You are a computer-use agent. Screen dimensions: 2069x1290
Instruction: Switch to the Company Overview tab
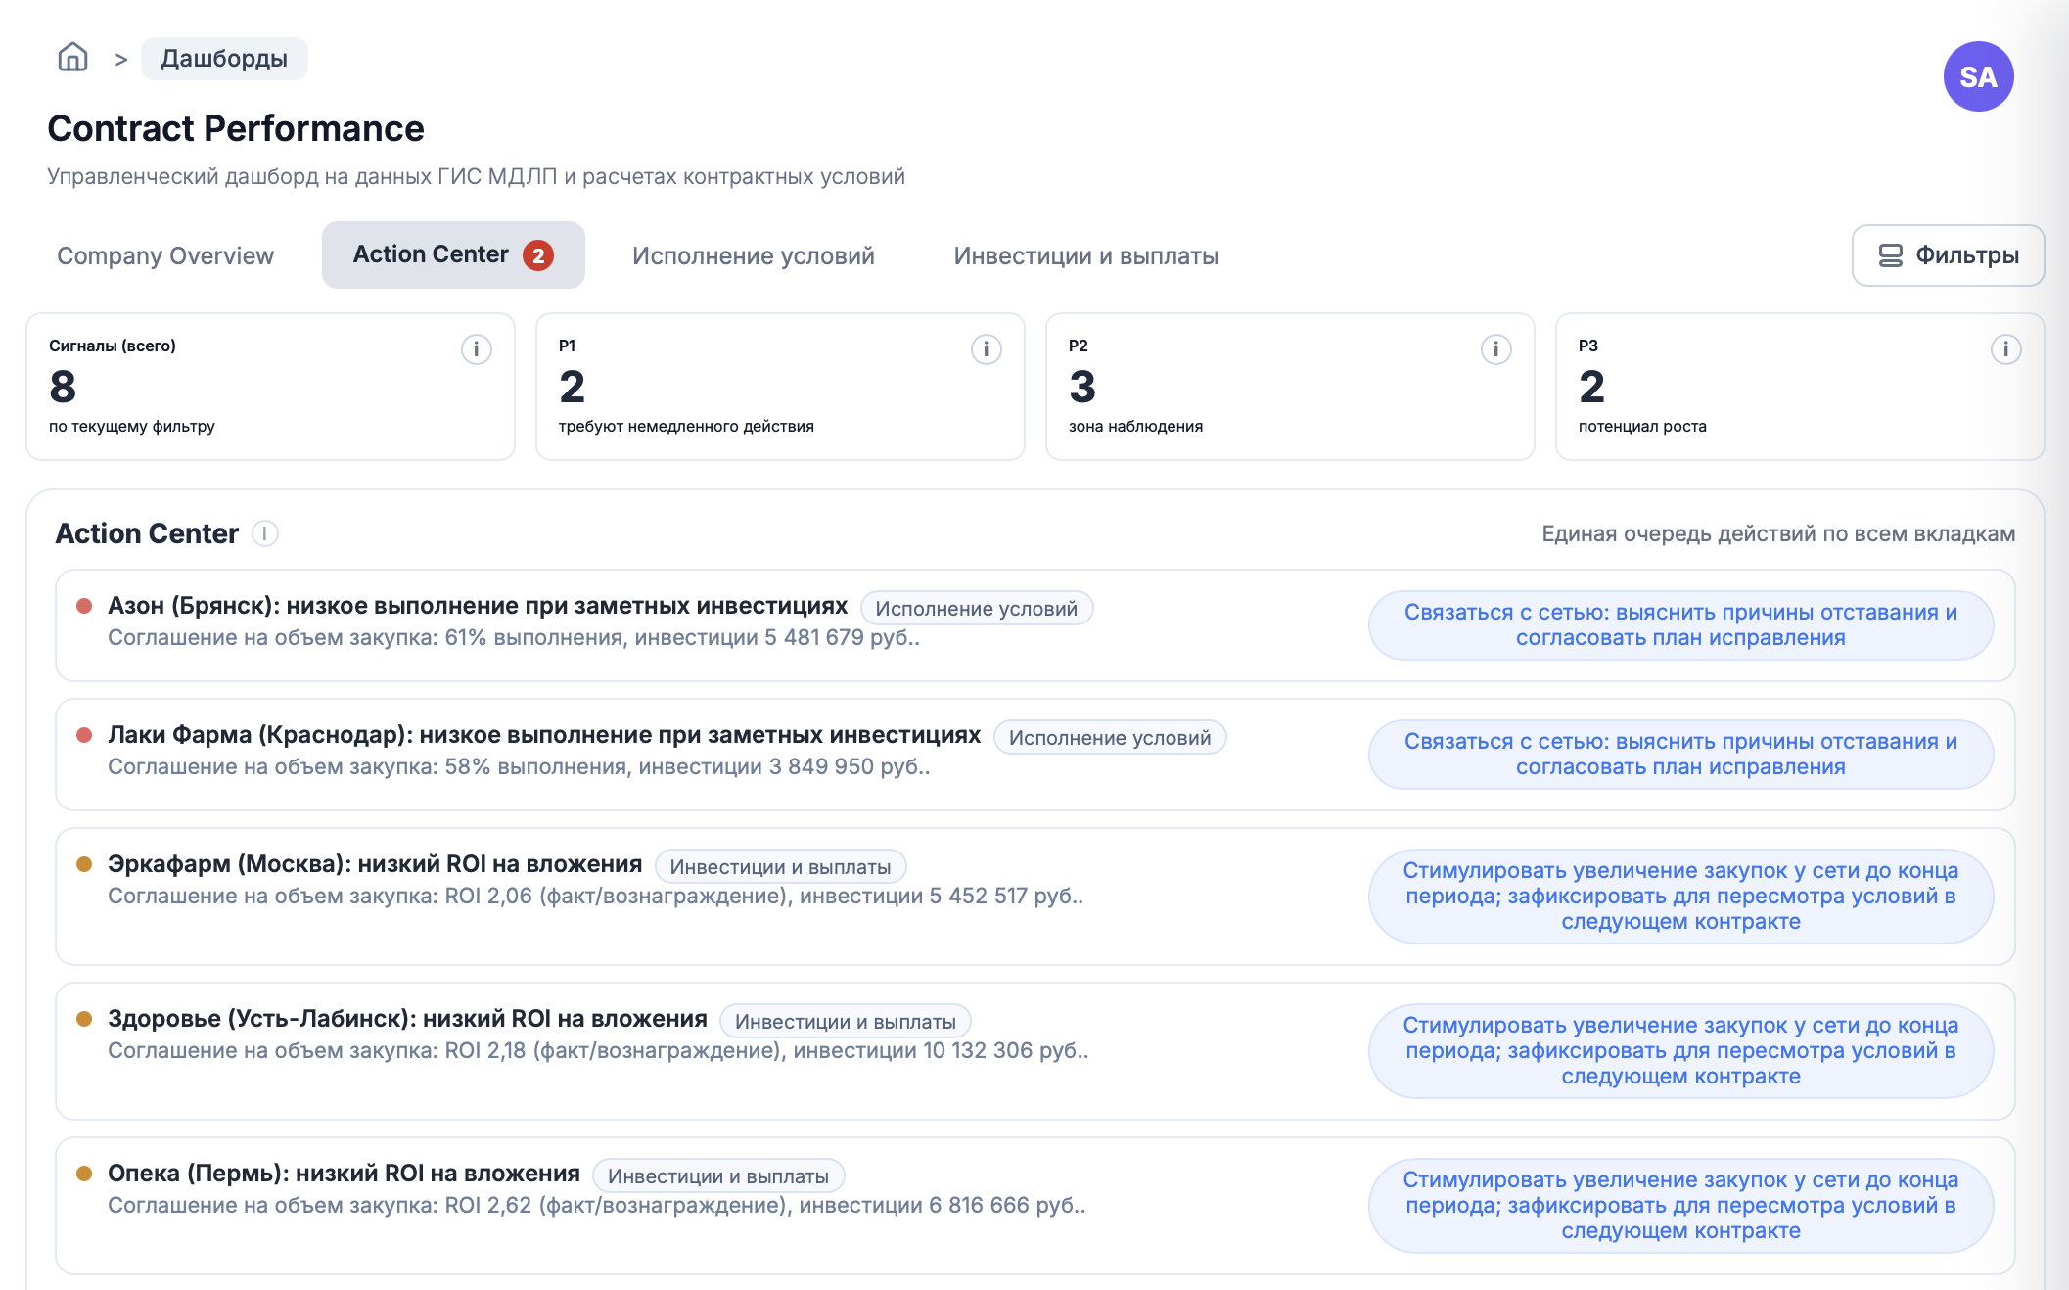(165, 255)
